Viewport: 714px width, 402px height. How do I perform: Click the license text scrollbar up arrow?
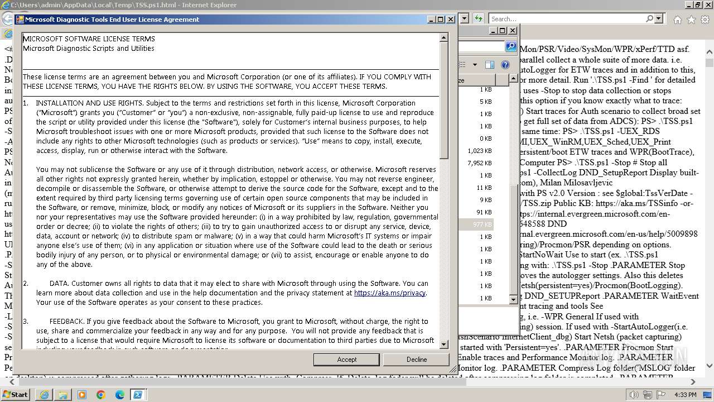tap(444, 38)
